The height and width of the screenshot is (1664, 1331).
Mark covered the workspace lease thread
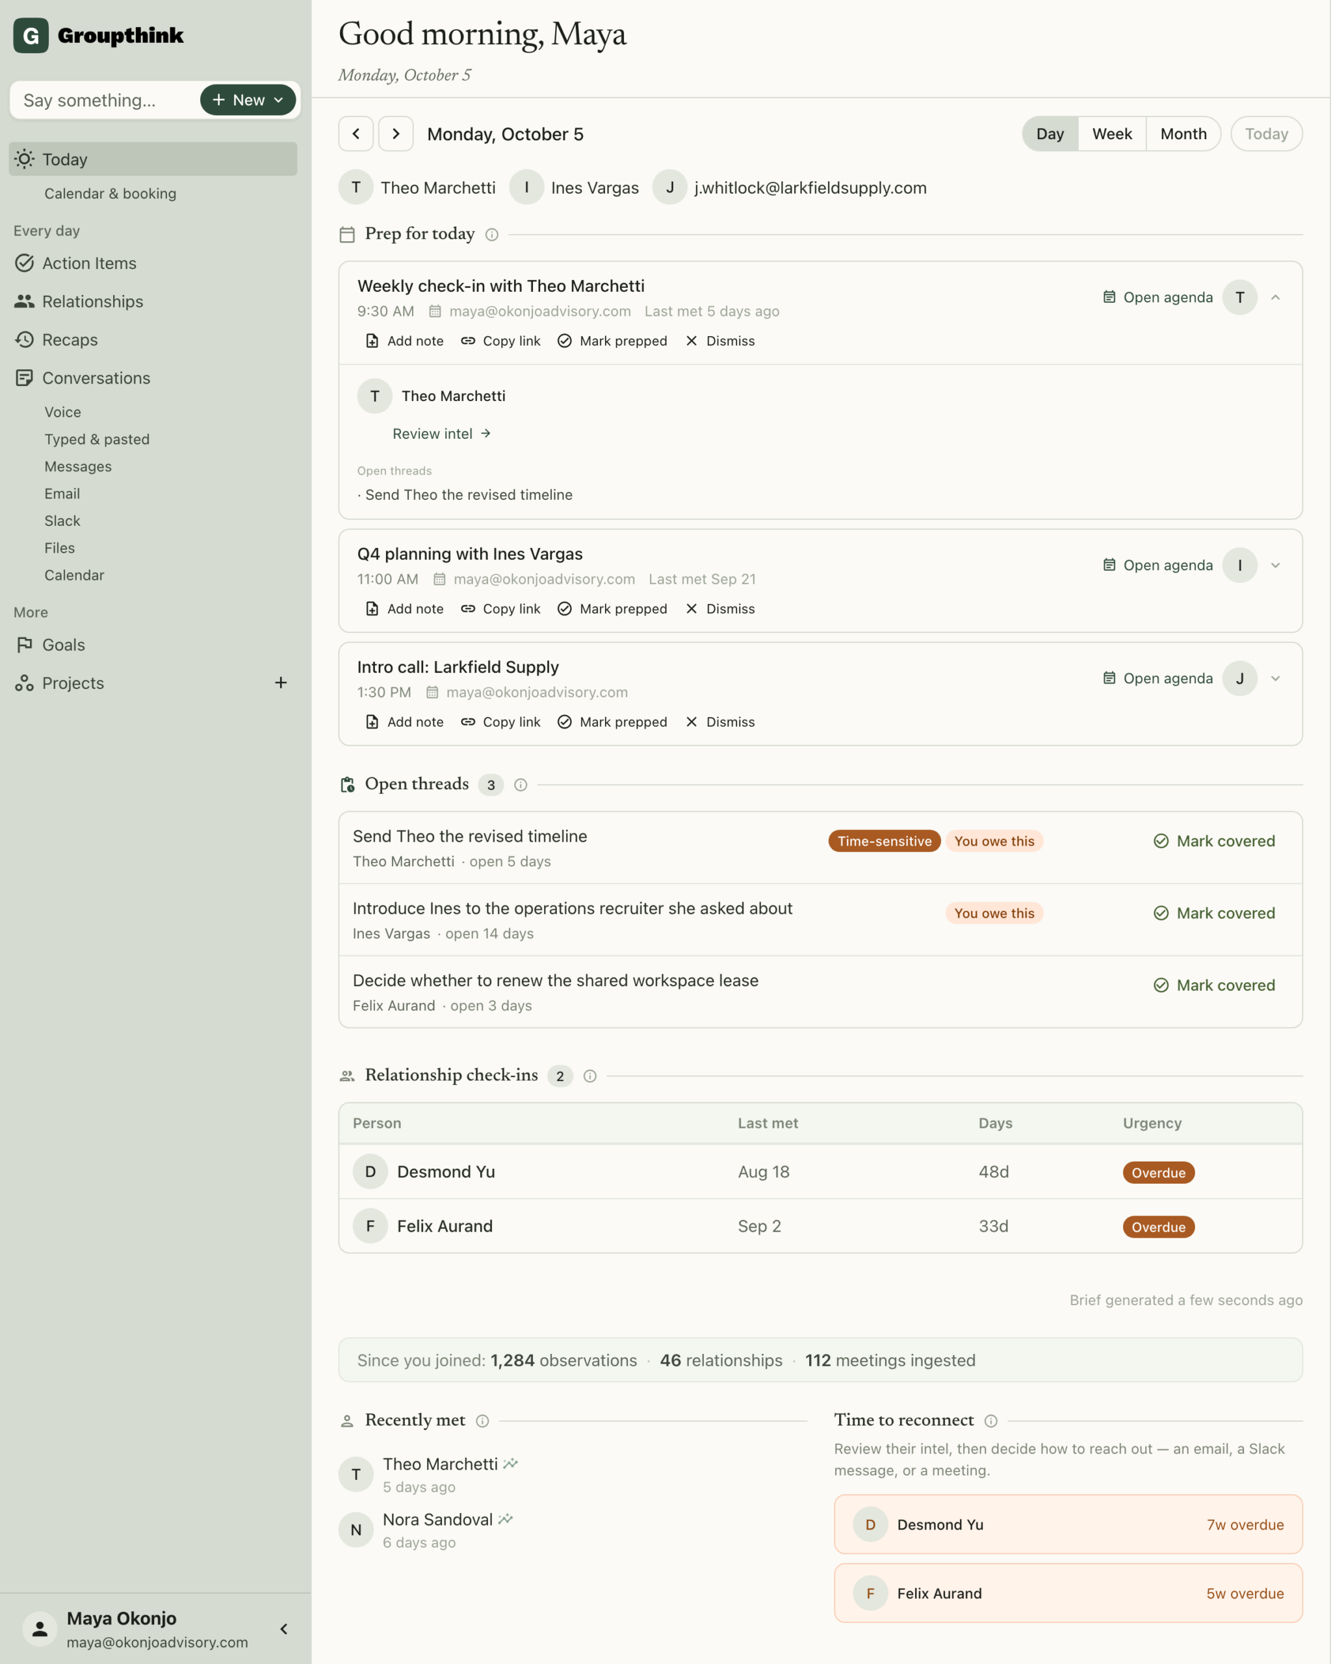1214,985
